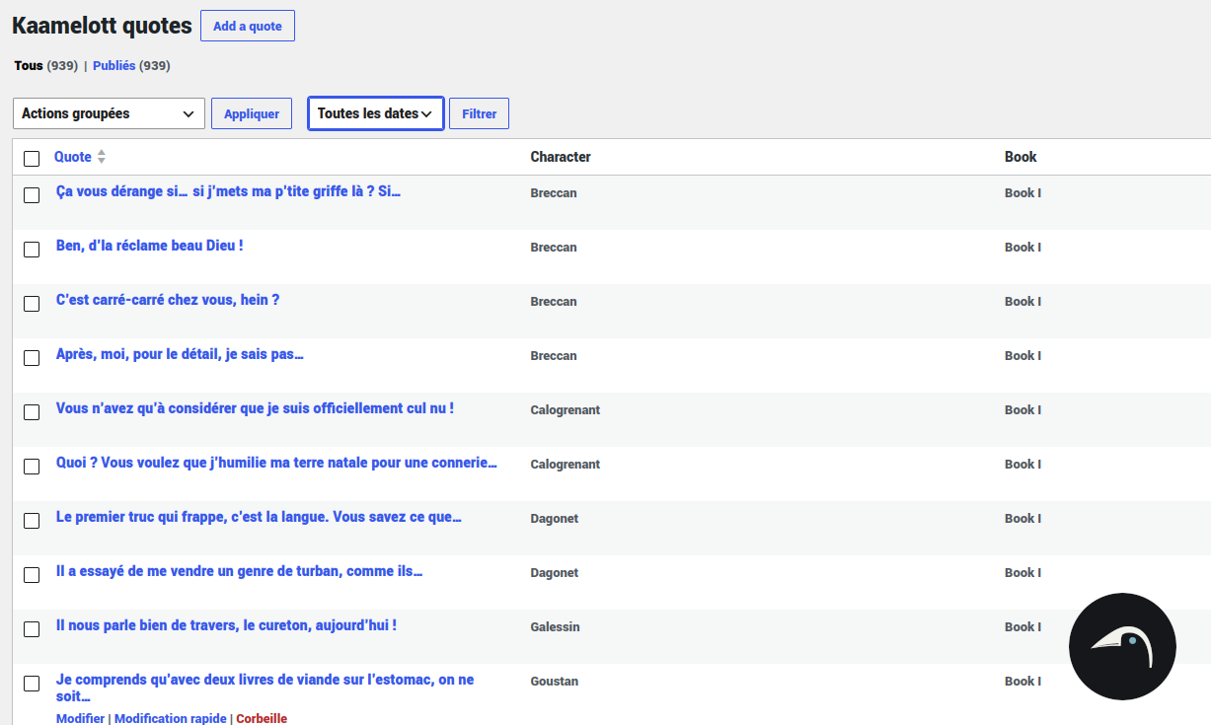This screenshot has height=725, width=1211.
Task: Click the Add a quote button
Action: point(248,26)
